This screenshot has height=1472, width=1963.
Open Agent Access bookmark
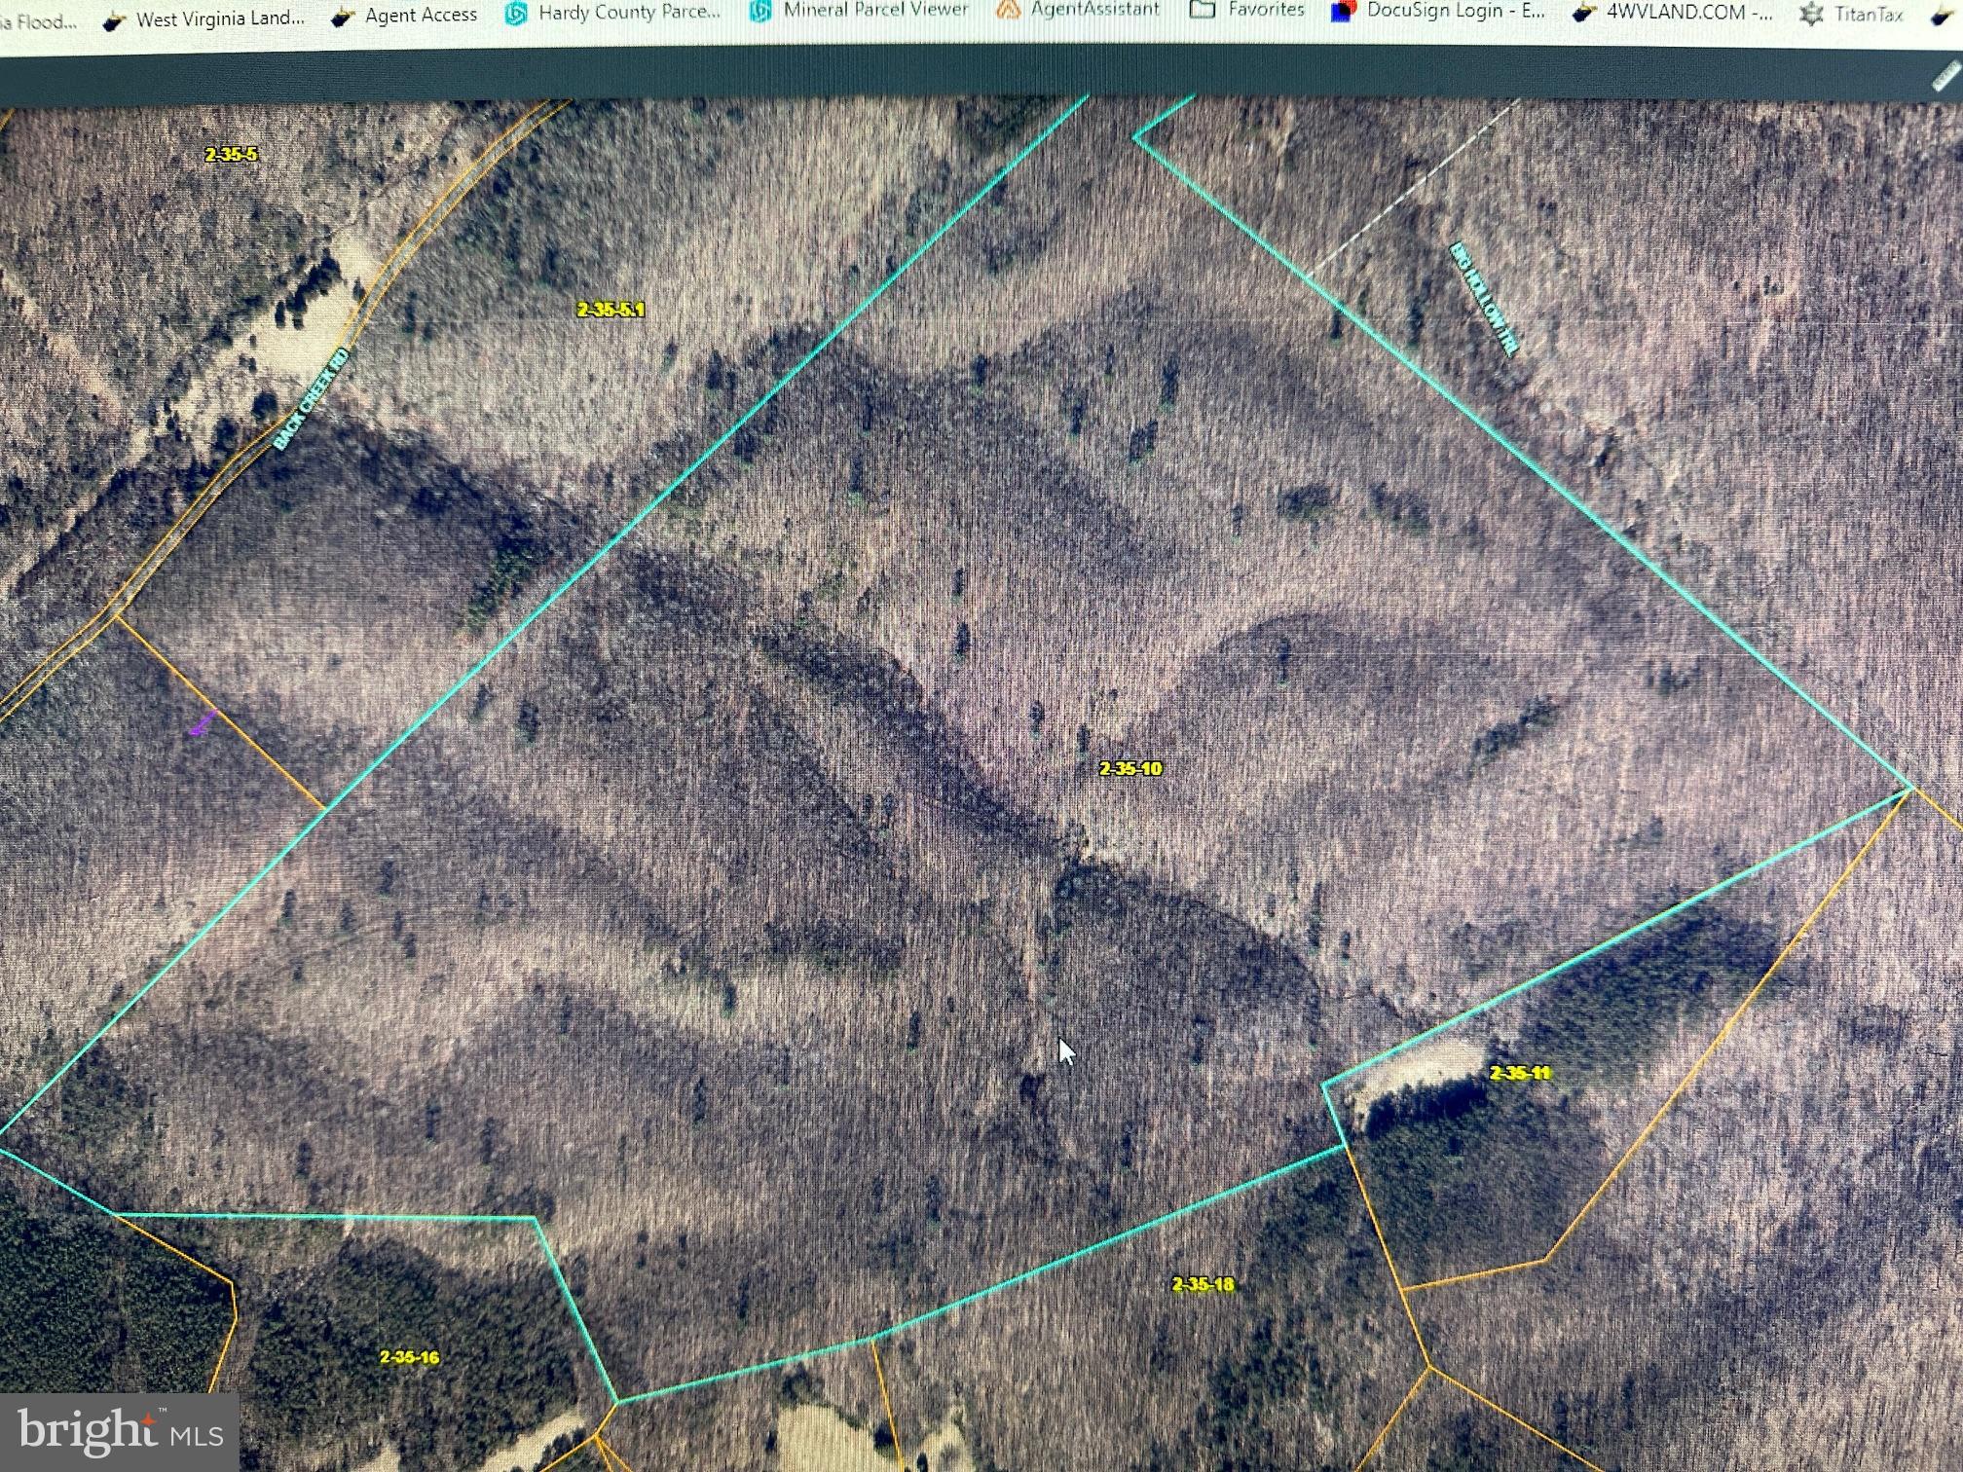421,16
